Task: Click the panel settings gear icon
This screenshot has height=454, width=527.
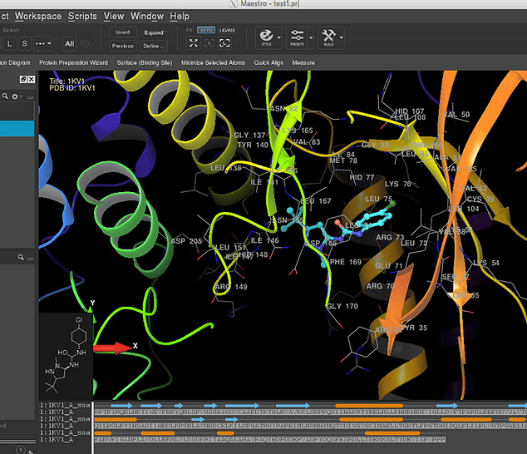Action: pyautogui.click(x=15, y=97)
